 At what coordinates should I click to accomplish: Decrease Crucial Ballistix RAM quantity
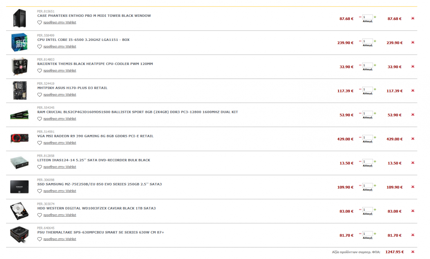[360, 113]
